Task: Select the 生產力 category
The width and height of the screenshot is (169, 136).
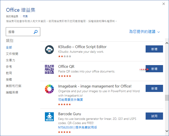Action: (x=10, y=60)
